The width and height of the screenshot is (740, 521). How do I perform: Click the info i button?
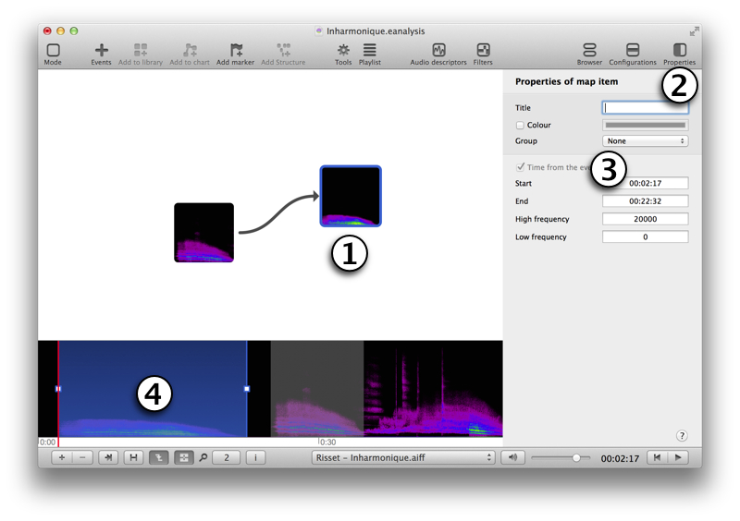click(255, 457)
